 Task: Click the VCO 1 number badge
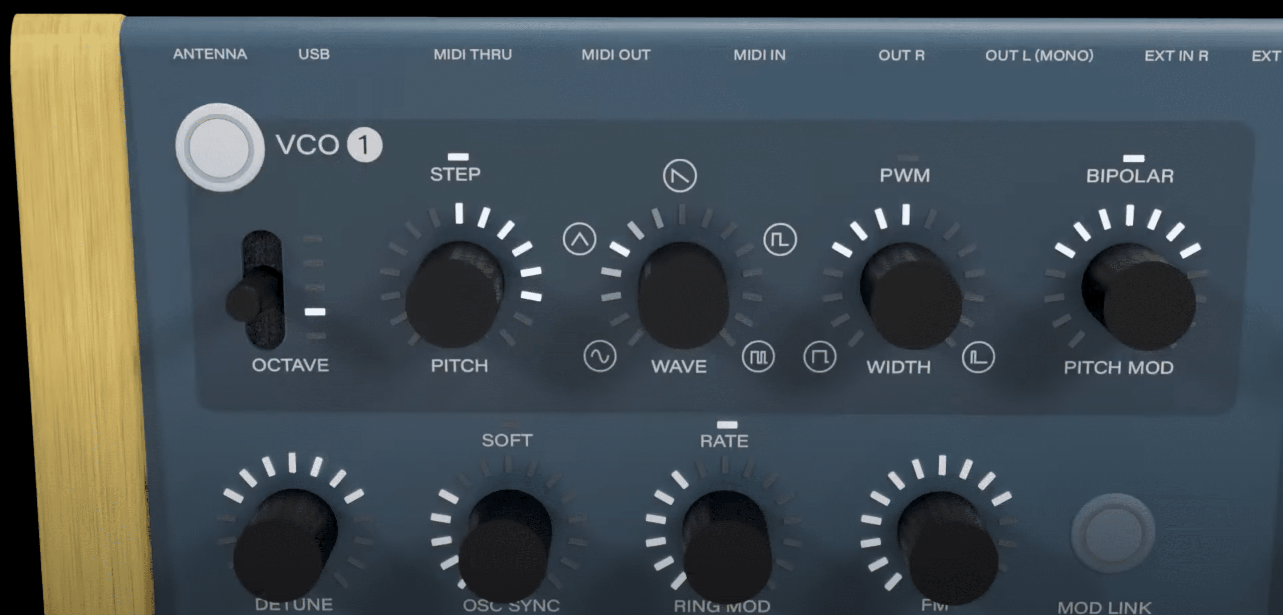click(365, 146)
